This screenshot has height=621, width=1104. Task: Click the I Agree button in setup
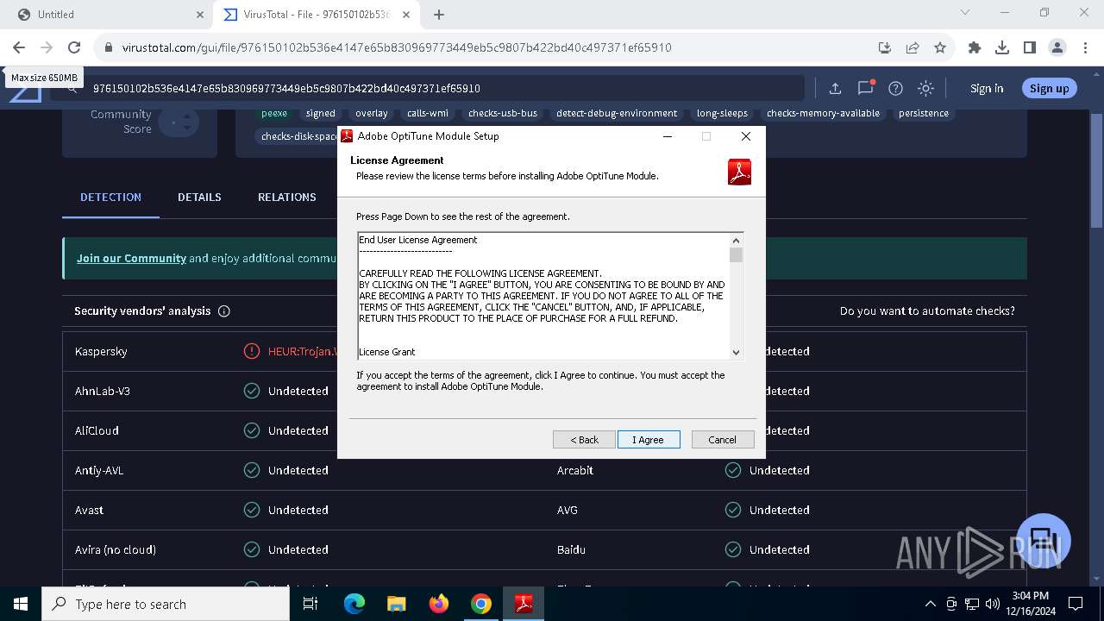point(649,440)
